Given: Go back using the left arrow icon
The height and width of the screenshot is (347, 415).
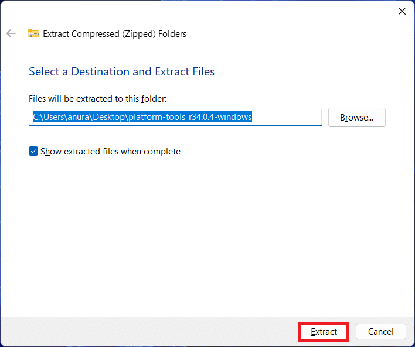Looking at the screenshot, I should [11, 33].
